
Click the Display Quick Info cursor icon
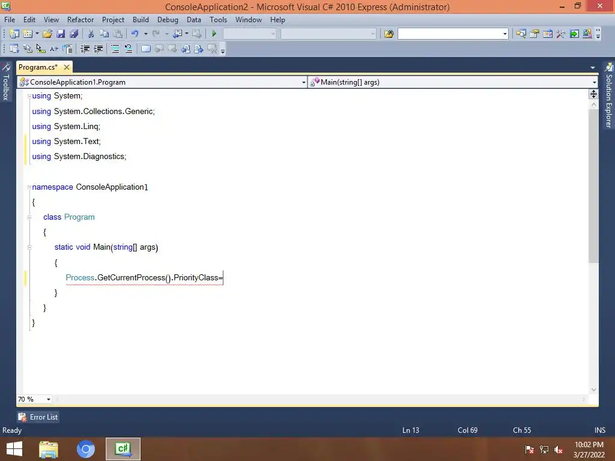click(x=41, y=49)
